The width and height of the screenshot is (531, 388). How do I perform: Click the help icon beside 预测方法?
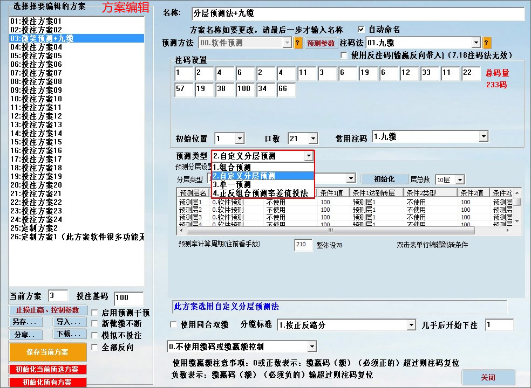tap(298, 43)
